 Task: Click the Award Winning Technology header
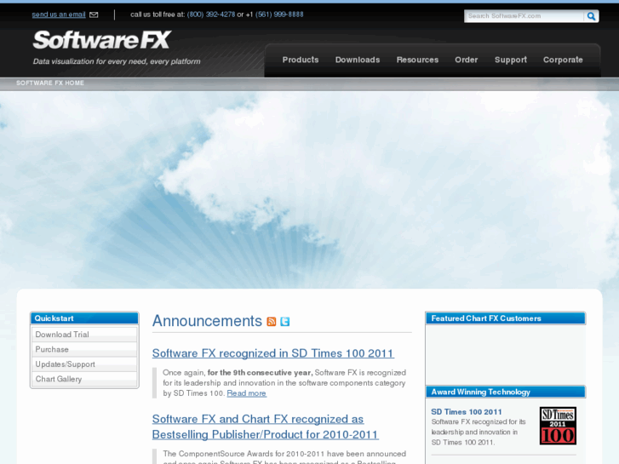(x=506, y=392)
